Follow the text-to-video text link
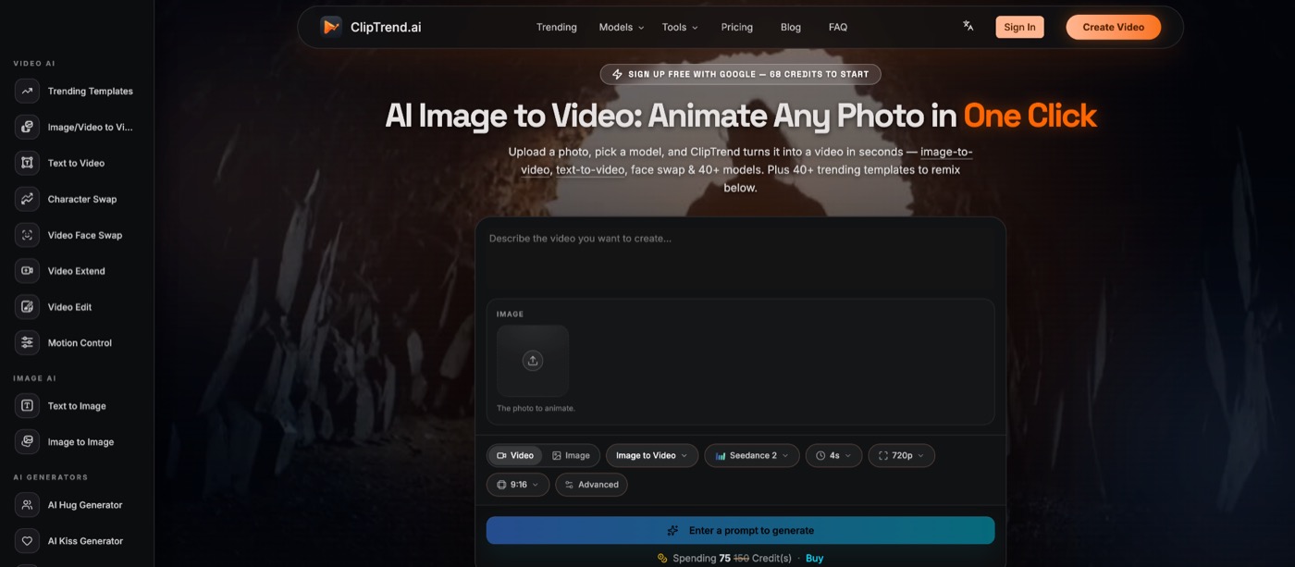Image resolution: width=1295 pixels, height=567 pixels. [590, 170]
